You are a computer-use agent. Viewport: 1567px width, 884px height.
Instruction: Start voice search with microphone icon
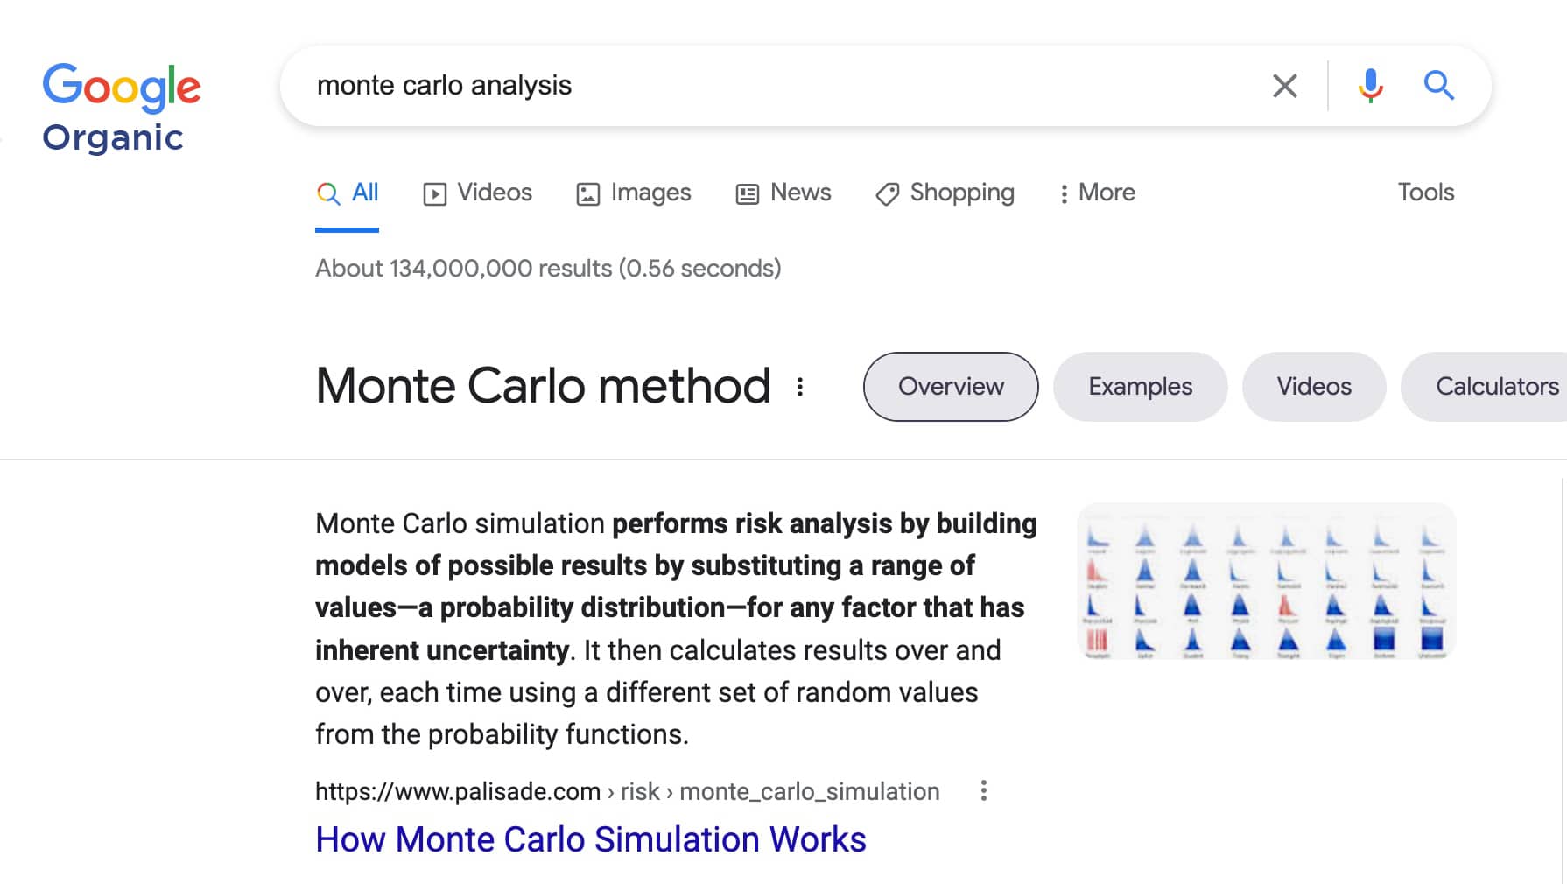(x=1370, y=86)
